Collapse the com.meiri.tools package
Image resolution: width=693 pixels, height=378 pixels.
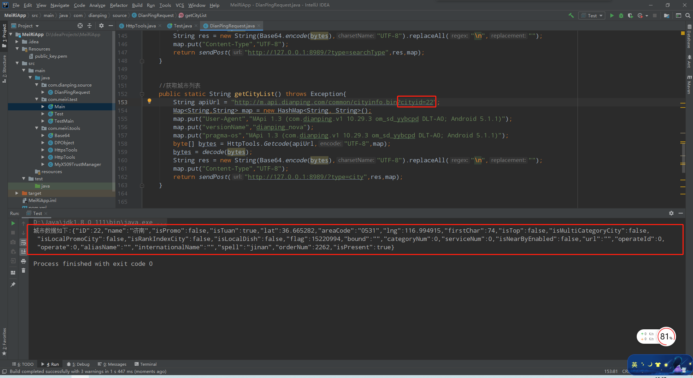pos(36,128)
